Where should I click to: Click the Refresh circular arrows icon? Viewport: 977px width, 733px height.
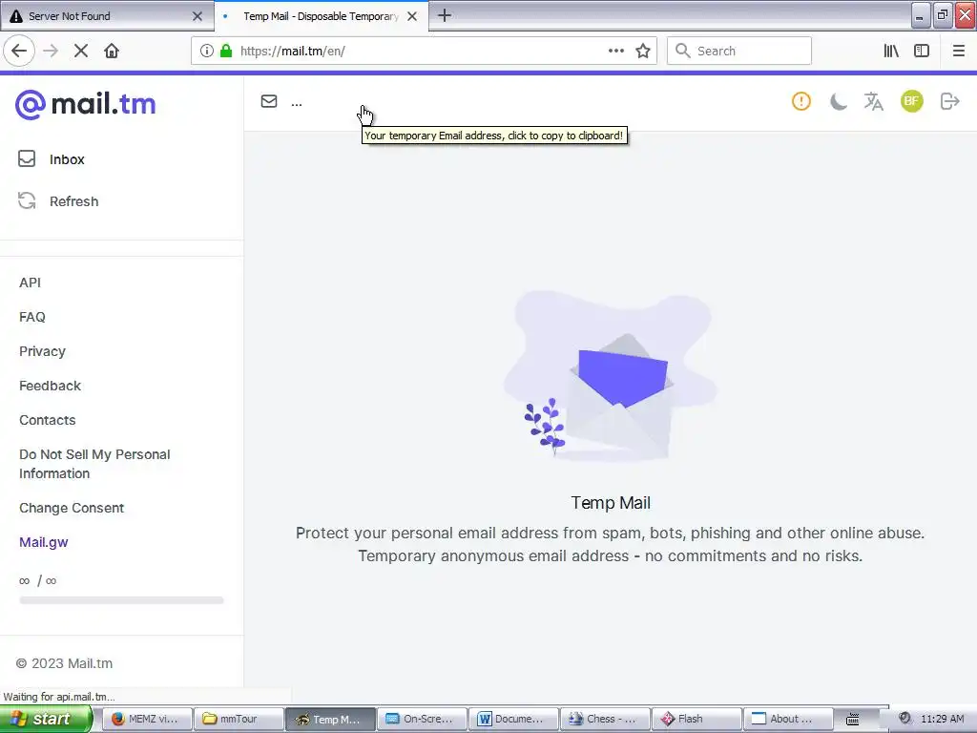pos(27,200)
